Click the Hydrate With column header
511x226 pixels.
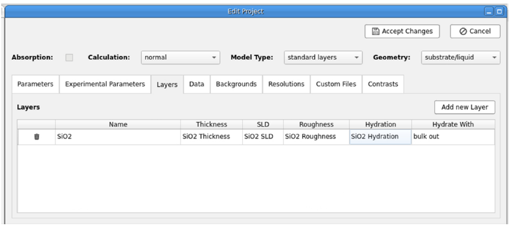453,124
